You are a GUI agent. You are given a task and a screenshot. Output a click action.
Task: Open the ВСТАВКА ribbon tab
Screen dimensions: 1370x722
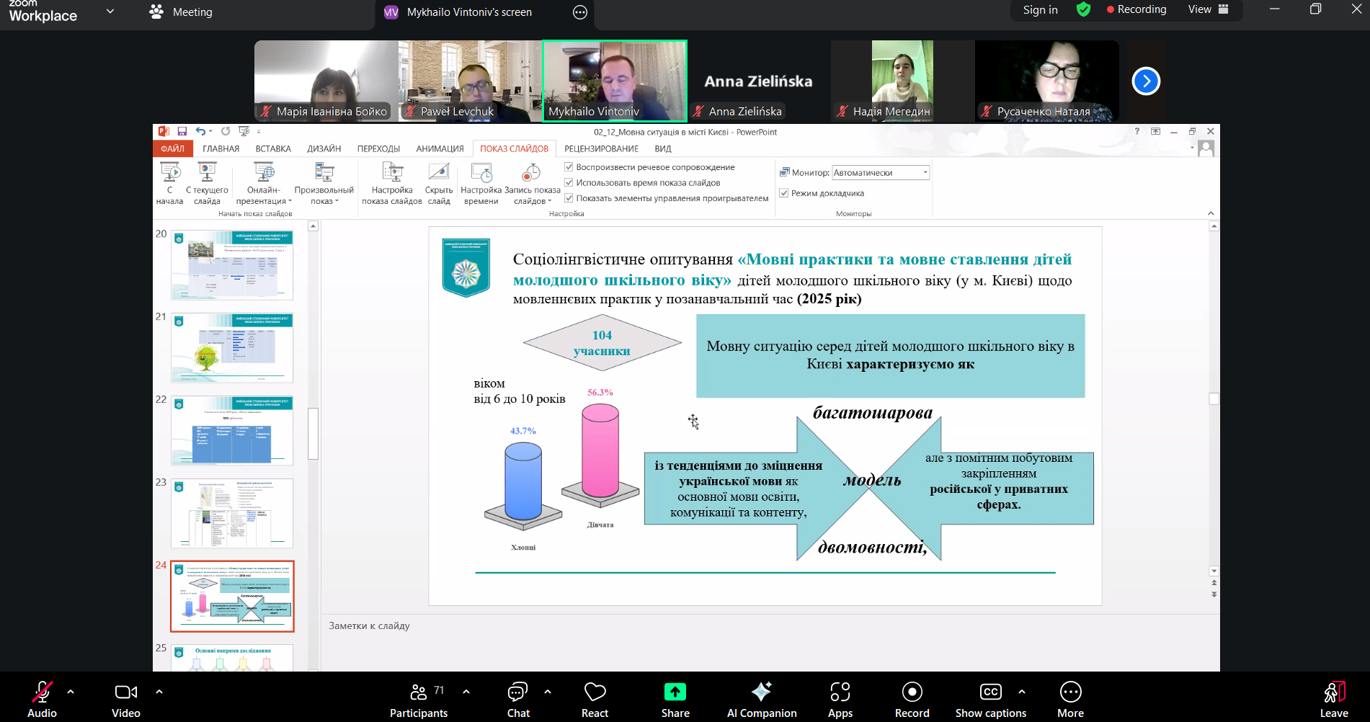pyautogui.click(x=273, y=148)
